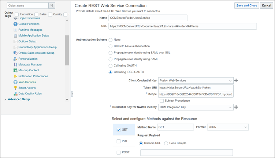Click the object name search magnifier icon

pos(52,5)
